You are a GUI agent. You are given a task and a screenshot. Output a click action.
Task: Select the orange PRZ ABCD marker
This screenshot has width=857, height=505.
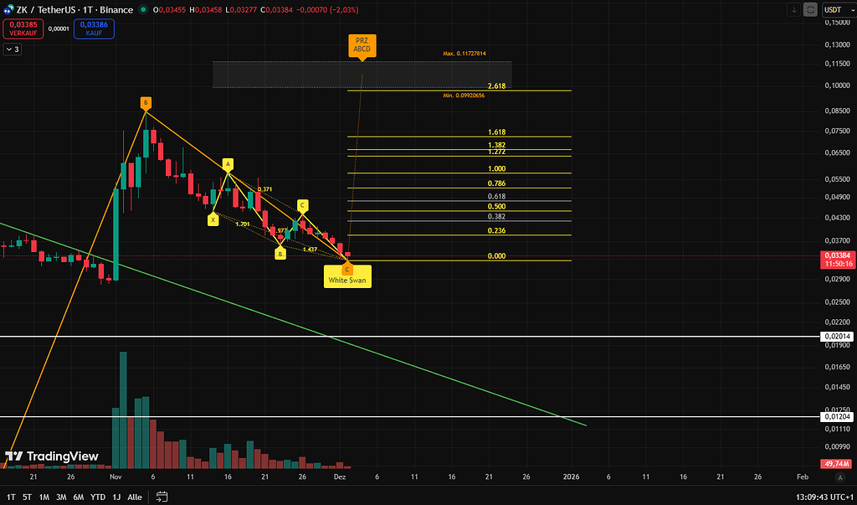coord(362,45)
